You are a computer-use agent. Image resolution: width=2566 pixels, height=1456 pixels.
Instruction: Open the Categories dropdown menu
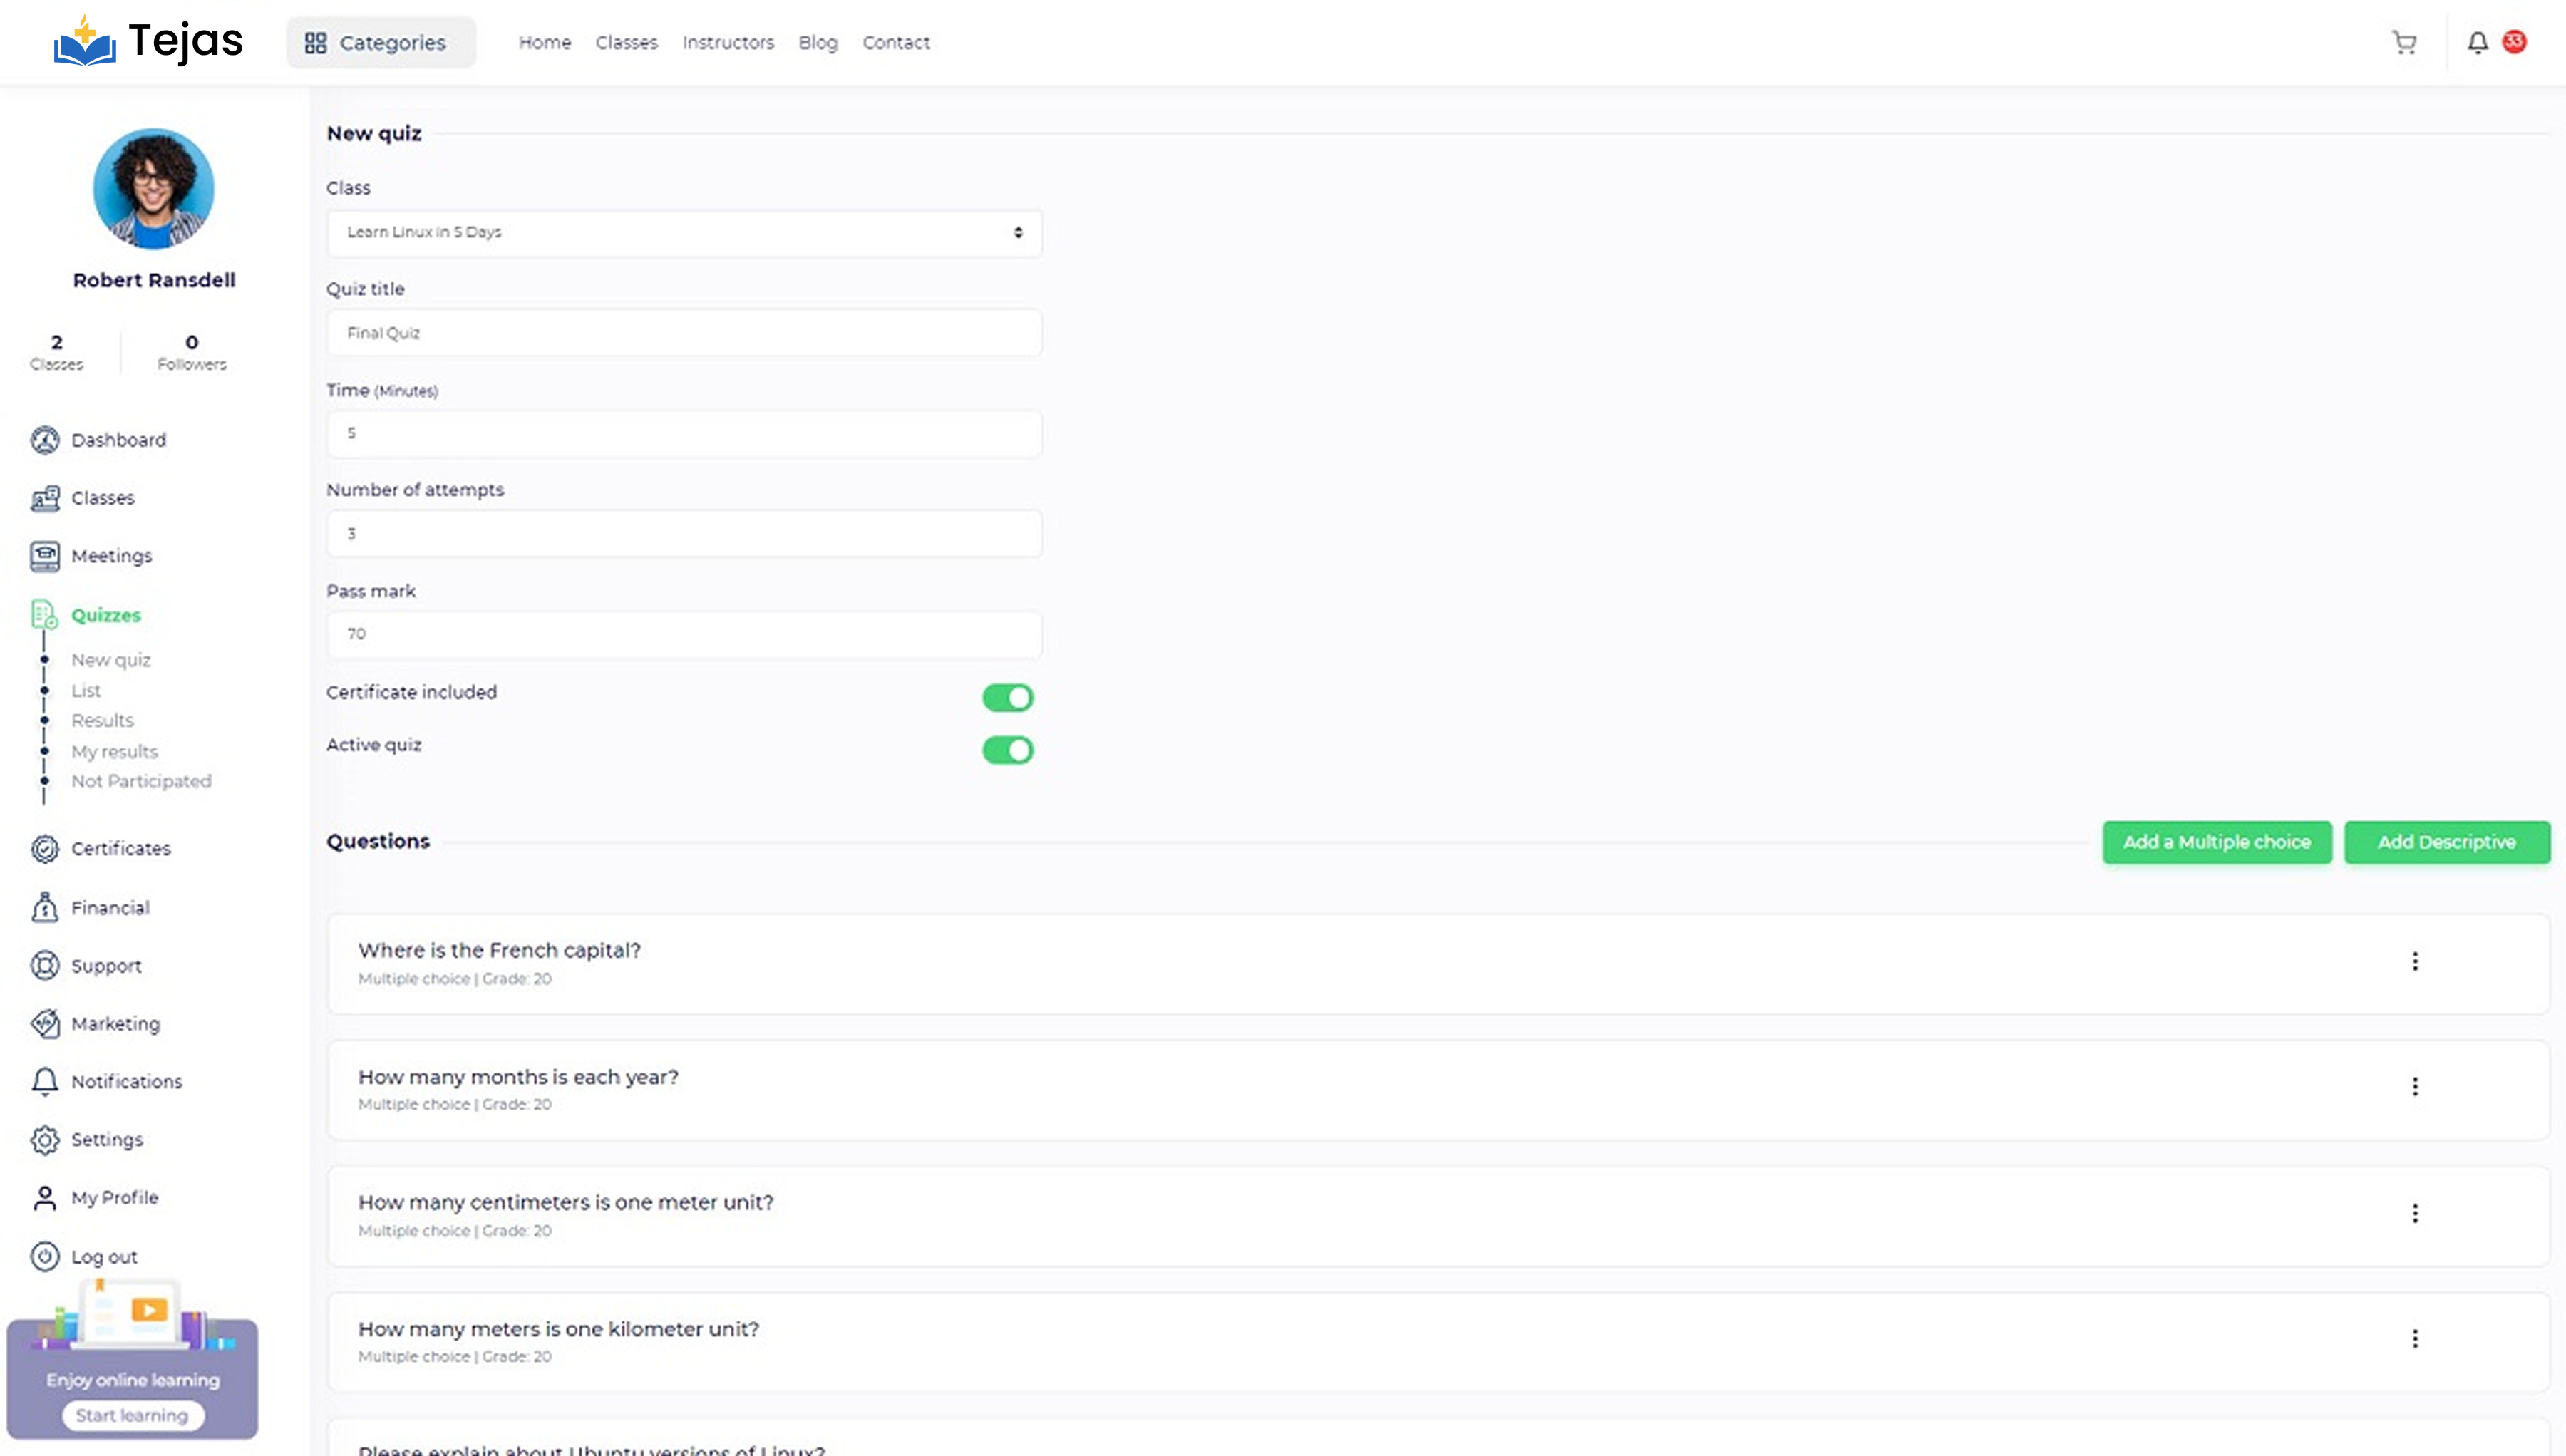click(380, 42)
